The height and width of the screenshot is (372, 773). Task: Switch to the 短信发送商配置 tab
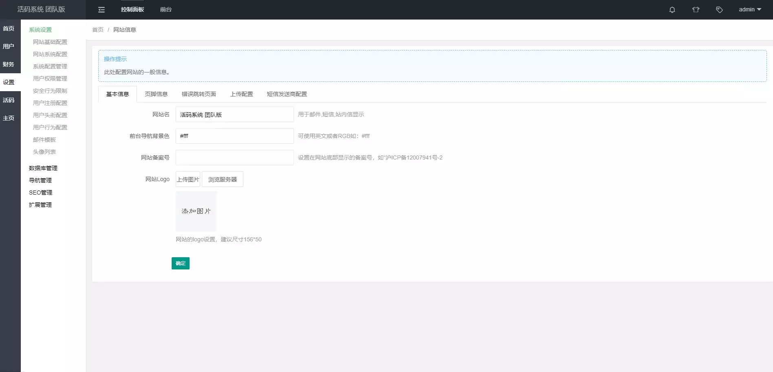287,94
